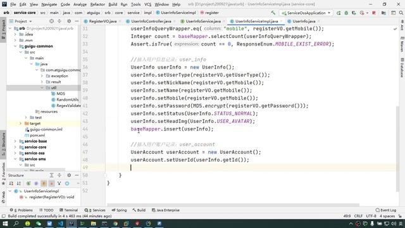
Task: Click the Run with Coverage icon
Action: (x=354, y=13)
